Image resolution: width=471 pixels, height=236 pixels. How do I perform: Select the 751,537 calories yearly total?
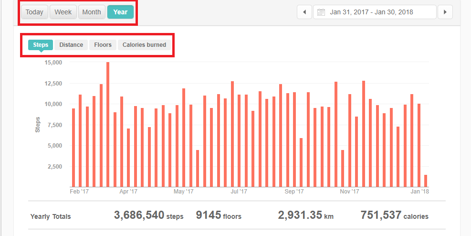tap(394, 215)
